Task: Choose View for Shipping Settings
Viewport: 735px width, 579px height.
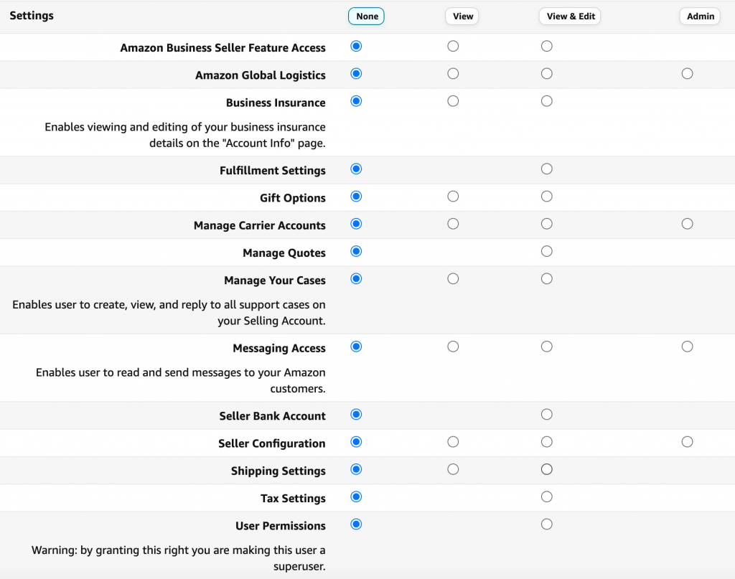Action: pyautogui.click(x=453, y=469)
